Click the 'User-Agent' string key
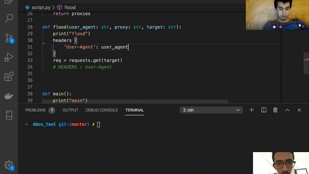This screenshot has width=309, height=174. point(80,47)
